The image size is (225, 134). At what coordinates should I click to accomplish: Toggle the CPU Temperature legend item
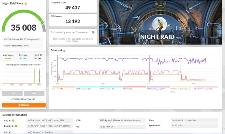pyautogui.click(x=87, y=88)
